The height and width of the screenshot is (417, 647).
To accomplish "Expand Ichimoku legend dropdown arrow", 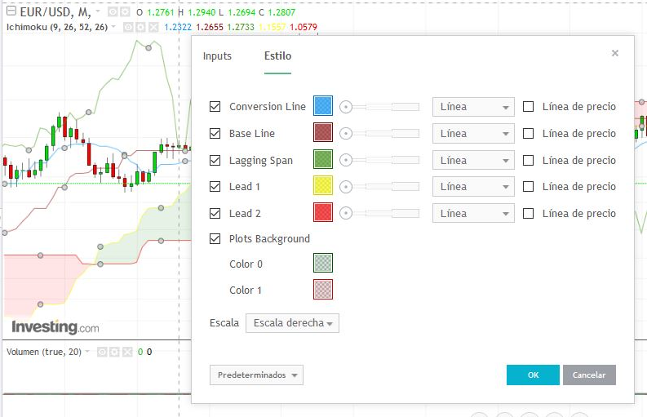I will pyautogui.click(x=114, y=27).
